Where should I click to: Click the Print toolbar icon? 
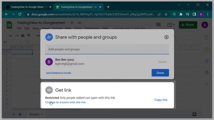(23, 36)
